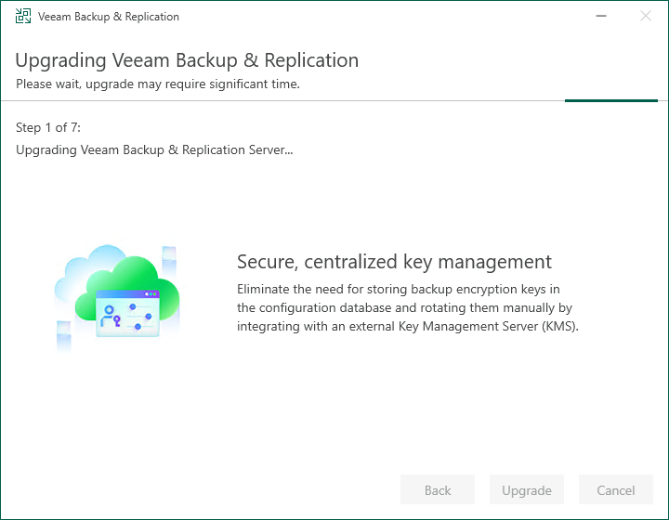This screenshot has height=520, width=669.
Task: Click the green upgrade progress bar
Action: [610, 100]
